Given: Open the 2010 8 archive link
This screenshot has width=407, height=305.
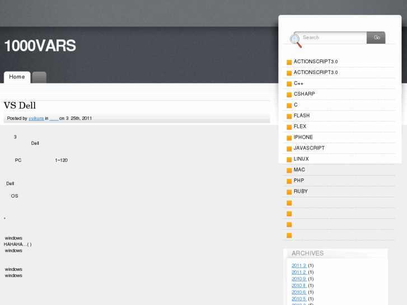Looking at the screenshot, I should (x=299, y=286).
